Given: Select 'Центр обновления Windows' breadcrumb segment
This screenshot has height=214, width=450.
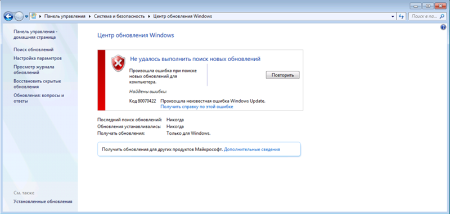Looking at the screenshot, I should click(x=182, y=16).
